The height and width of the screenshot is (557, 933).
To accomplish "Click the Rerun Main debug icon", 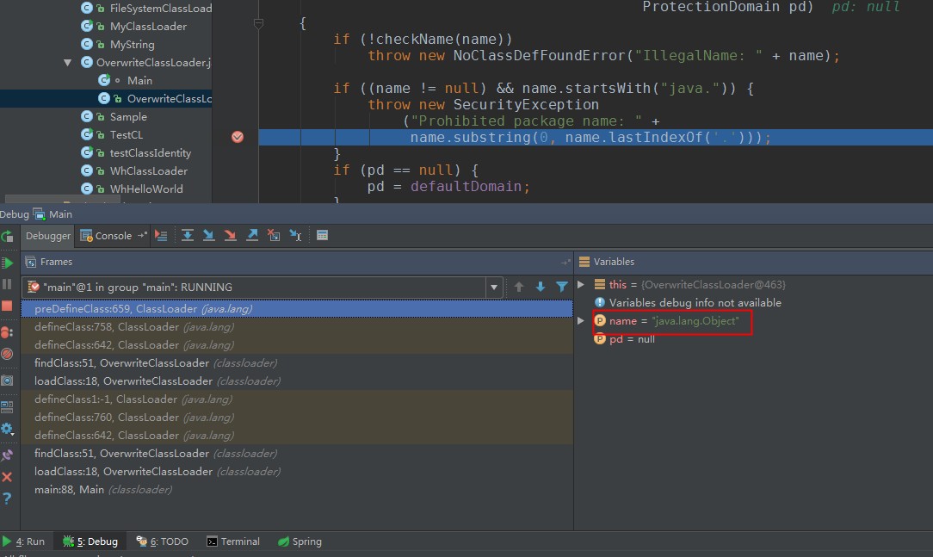I will (x=7, y=236).
